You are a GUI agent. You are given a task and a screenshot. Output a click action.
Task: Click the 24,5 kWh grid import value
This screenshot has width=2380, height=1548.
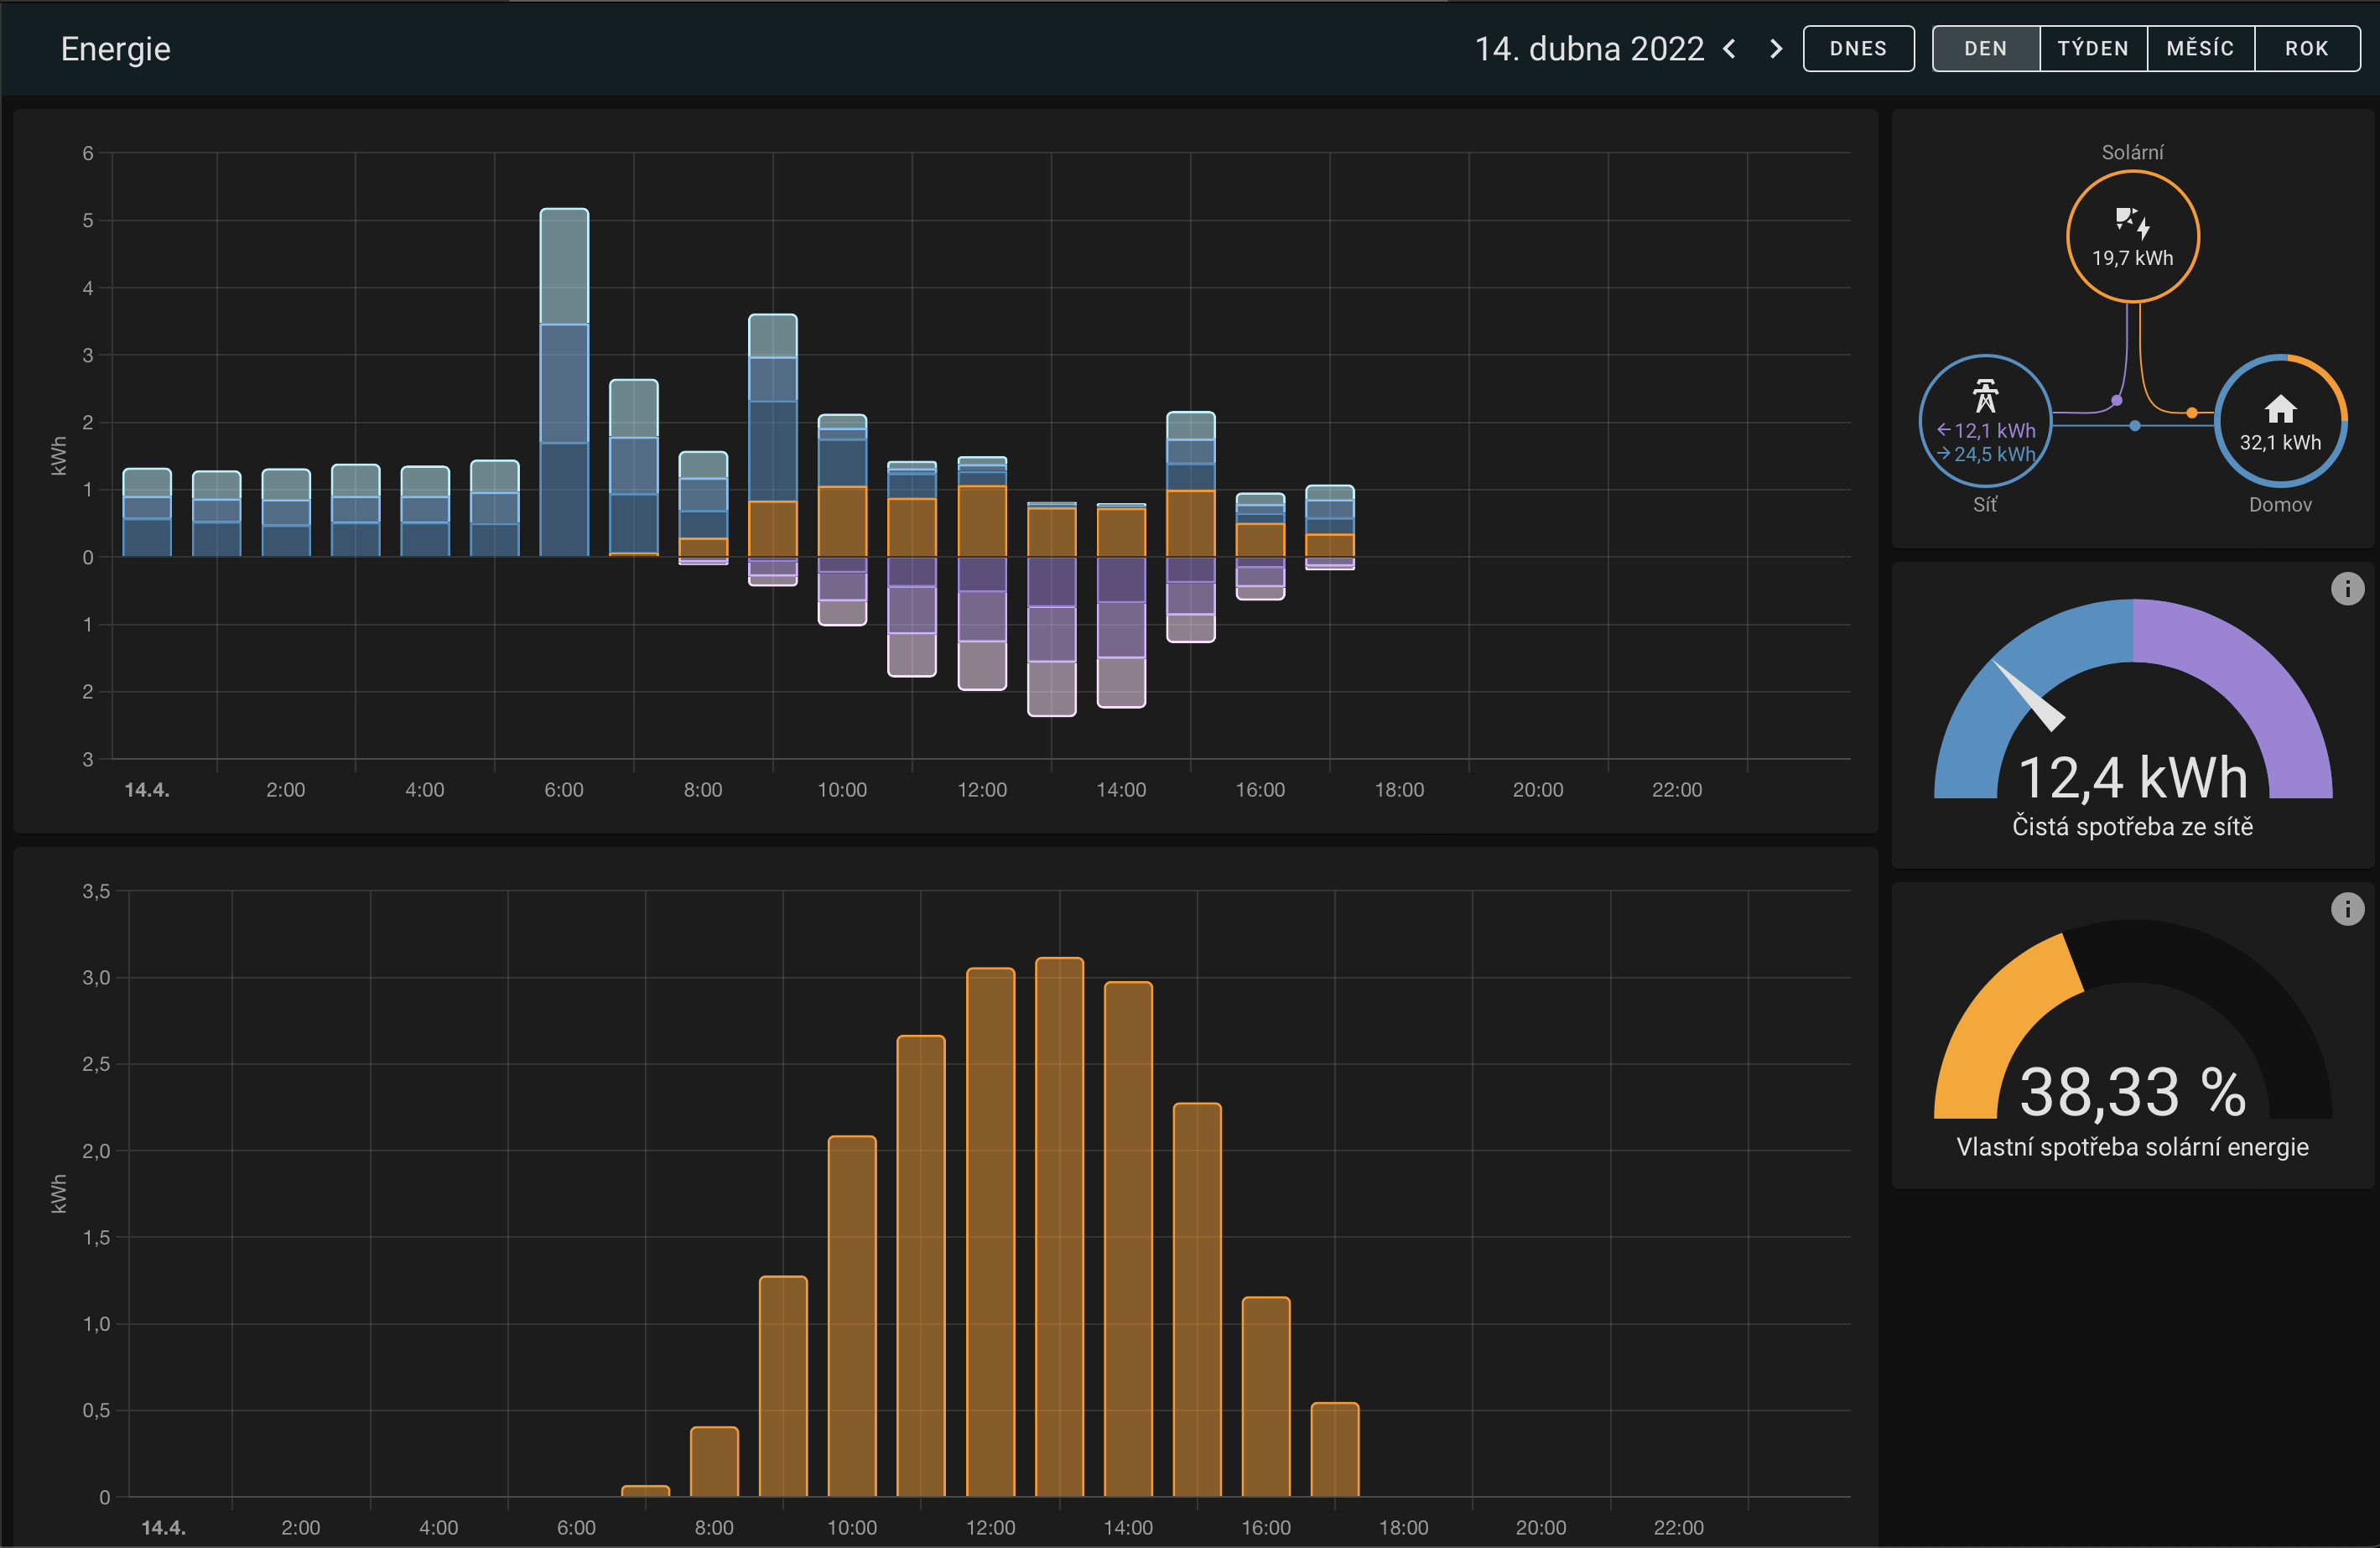(1993, 454)
